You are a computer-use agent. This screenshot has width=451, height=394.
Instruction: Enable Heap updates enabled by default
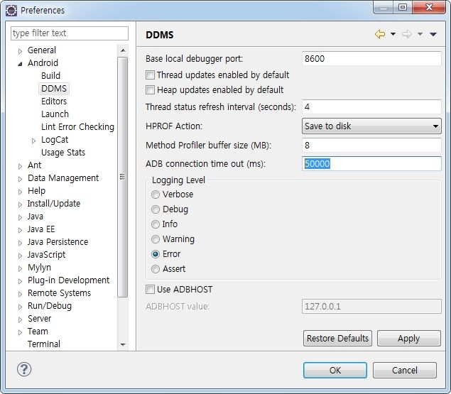150,89
